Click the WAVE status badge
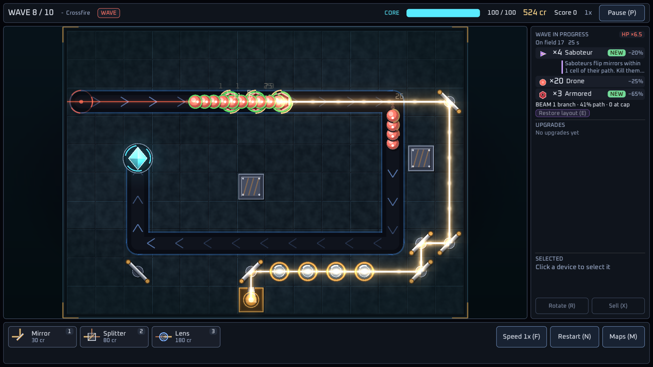The width and height of the screenshot is (653, 367). point(108,13)
